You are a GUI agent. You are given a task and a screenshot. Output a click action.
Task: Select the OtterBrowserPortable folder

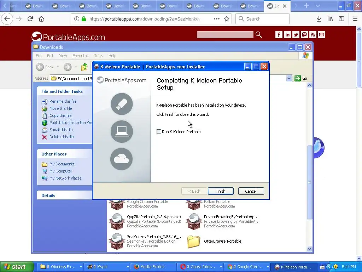(x=214, y=241)
